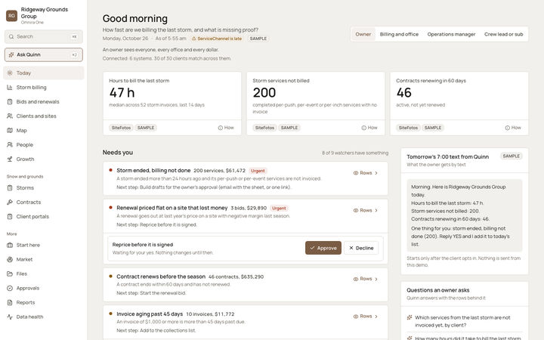
Task: Click How link on Contracts renewing card
Action: (x=513, y=128)
